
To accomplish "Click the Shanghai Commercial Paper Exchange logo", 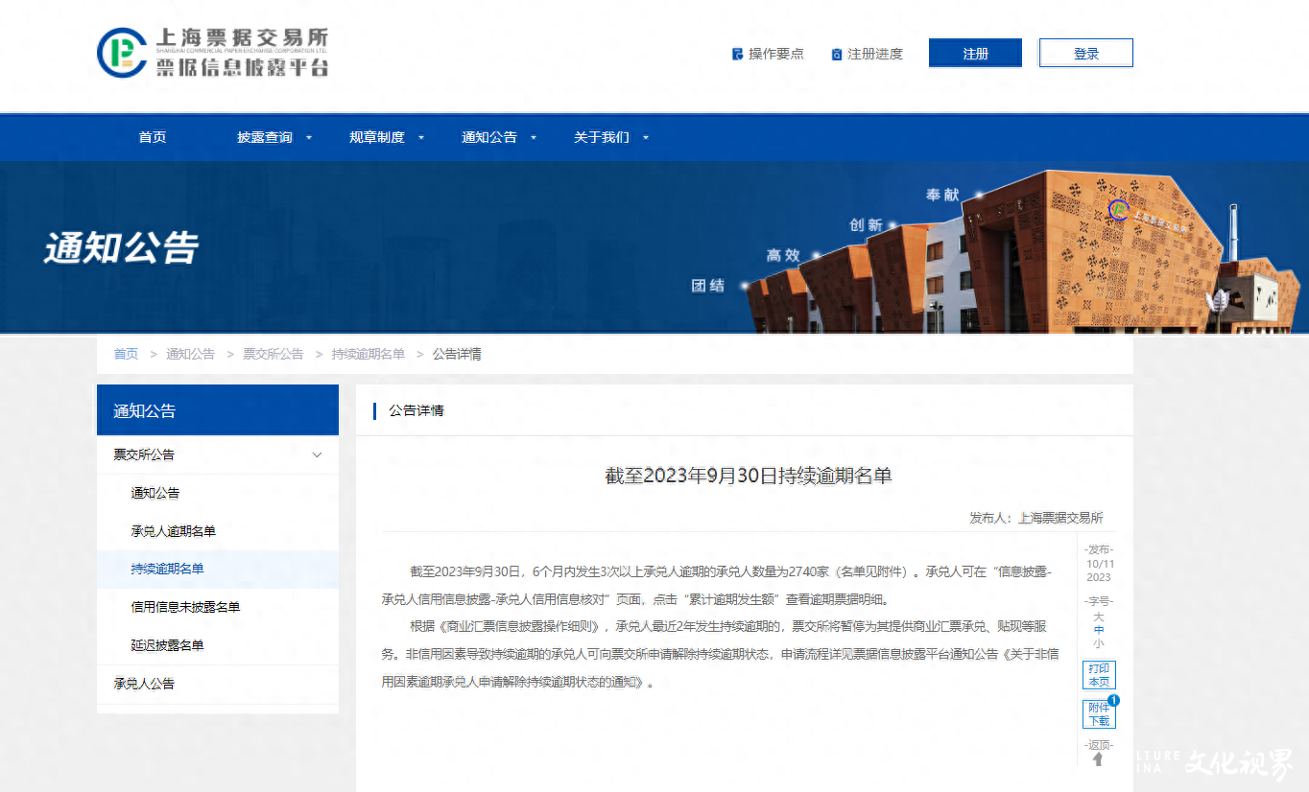I will tap(213, 53).
